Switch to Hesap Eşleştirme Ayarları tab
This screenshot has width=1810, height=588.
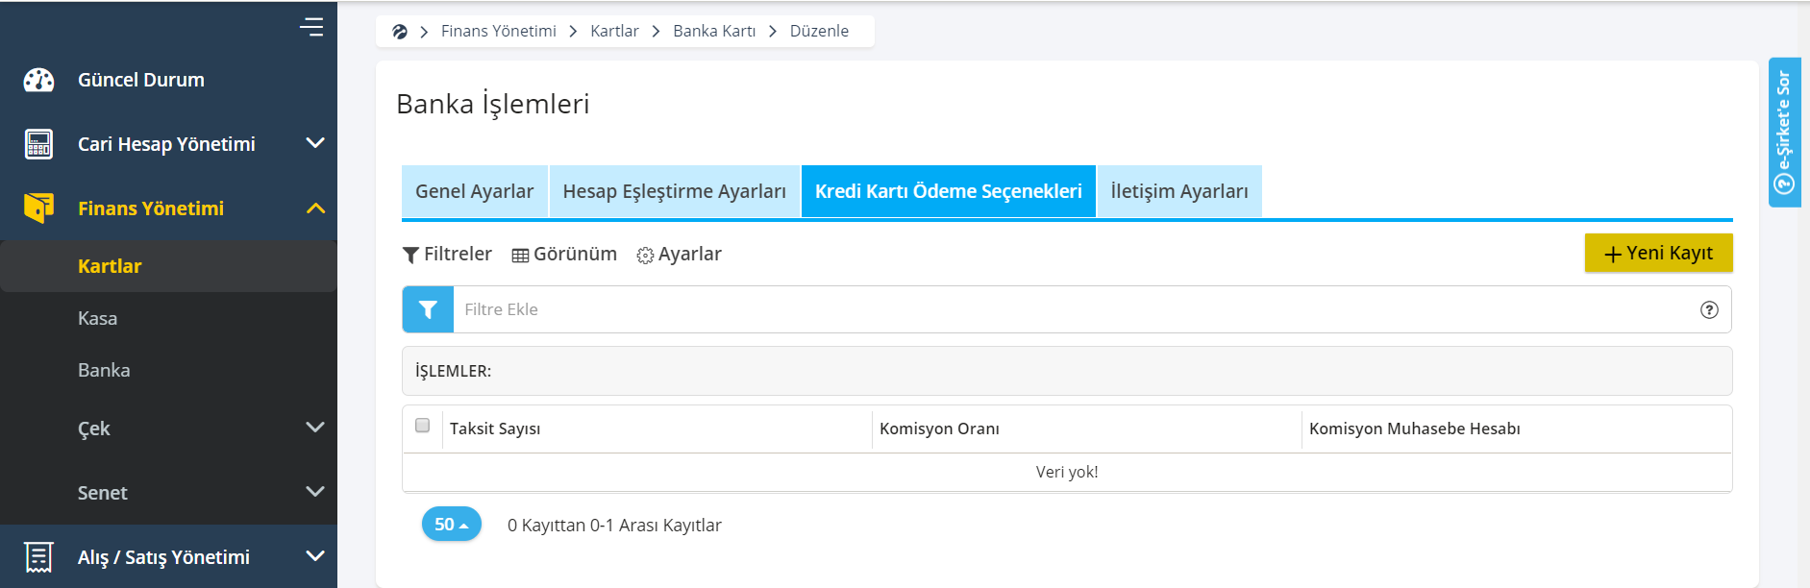click(675, 191)
